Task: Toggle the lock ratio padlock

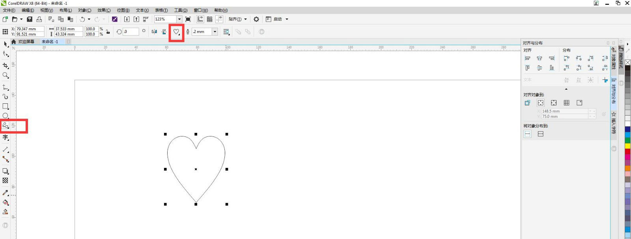Action: coord(108,32)
